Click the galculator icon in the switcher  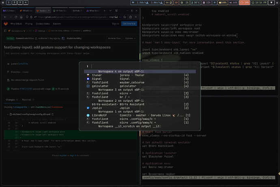tap(88, 86)
